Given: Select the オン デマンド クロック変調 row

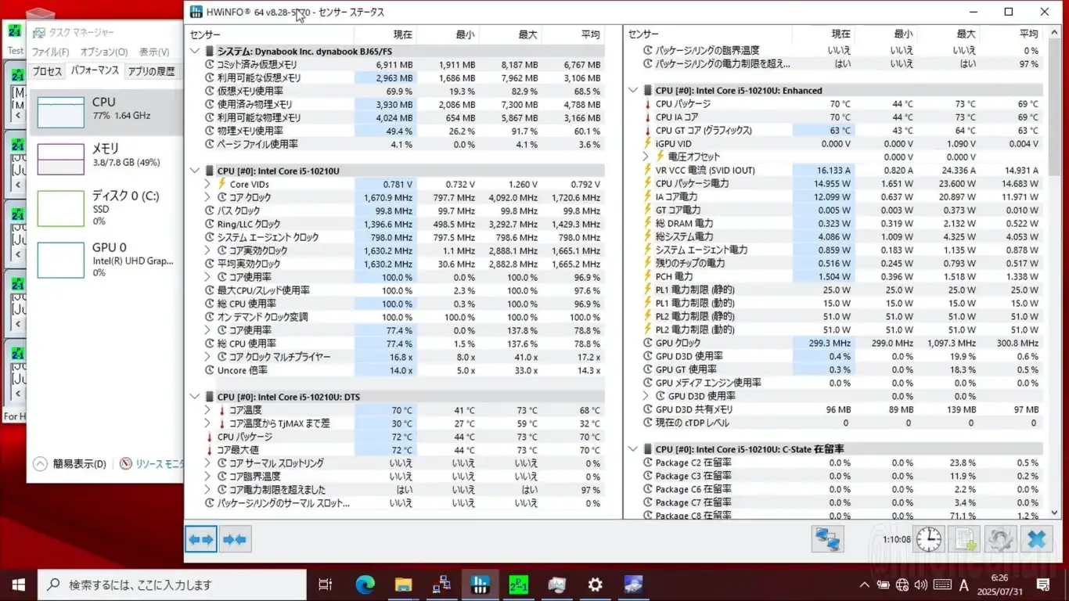Looking at the screenshot, I should coord(398,317).
